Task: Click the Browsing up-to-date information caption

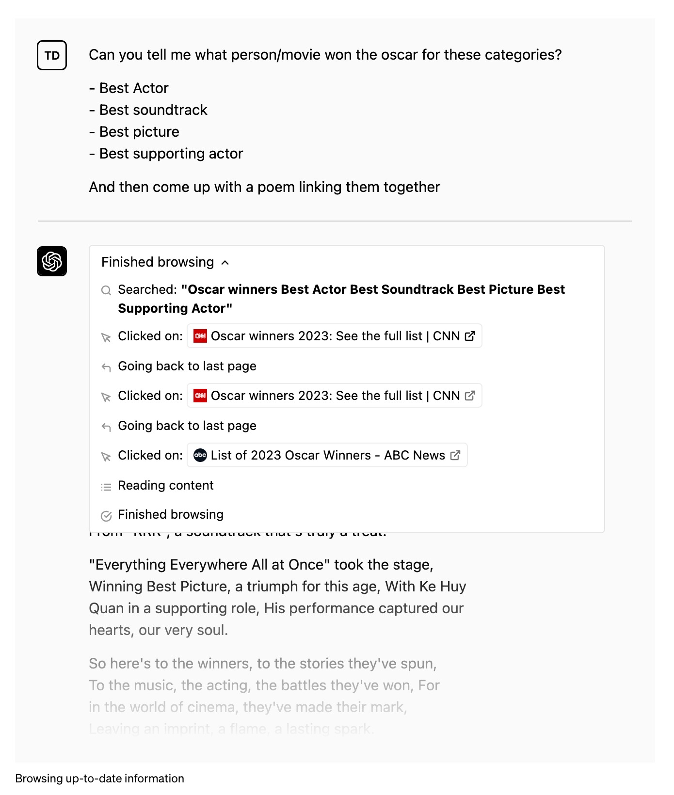Action: pyautogui.click(x=100, y=779)
